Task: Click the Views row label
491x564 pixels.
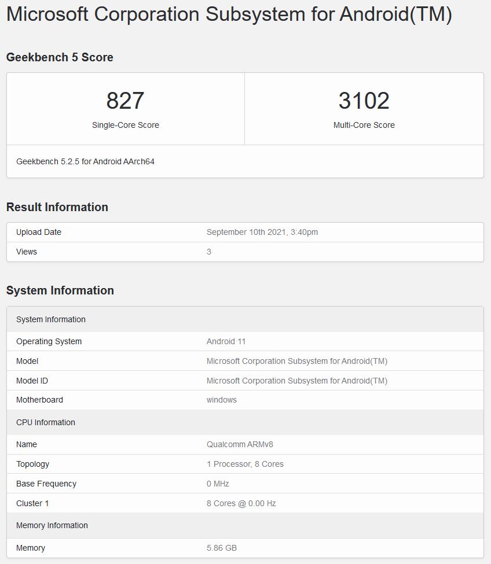Action: click(x=27, y=252)
